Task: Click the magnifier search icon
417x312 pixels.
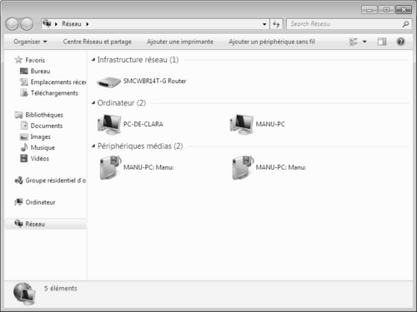Action: pos(405,24)
